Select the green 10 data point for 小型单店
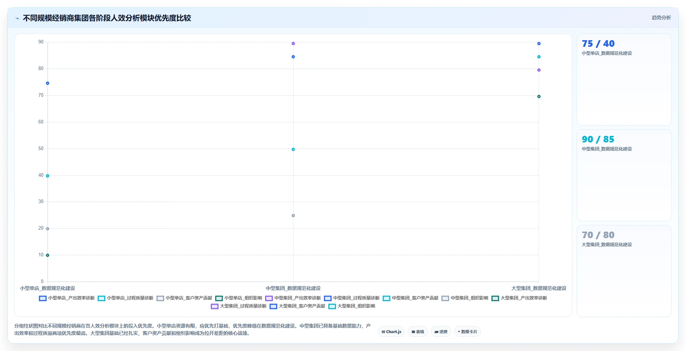Viewport: 686px width, 351px height. point(48,255)
